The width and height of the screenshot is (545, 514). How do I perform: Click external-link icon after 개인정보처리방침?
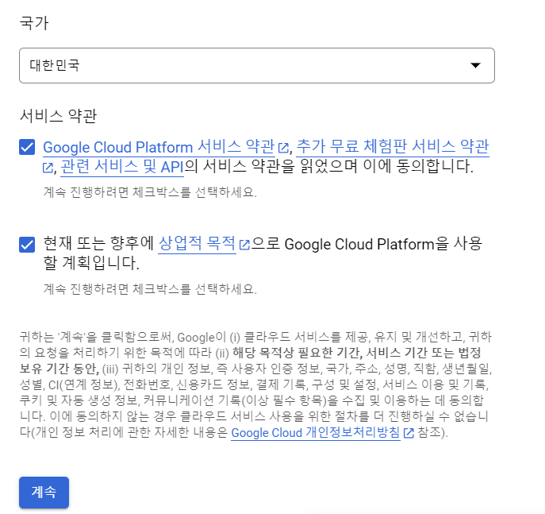point(409,433)
